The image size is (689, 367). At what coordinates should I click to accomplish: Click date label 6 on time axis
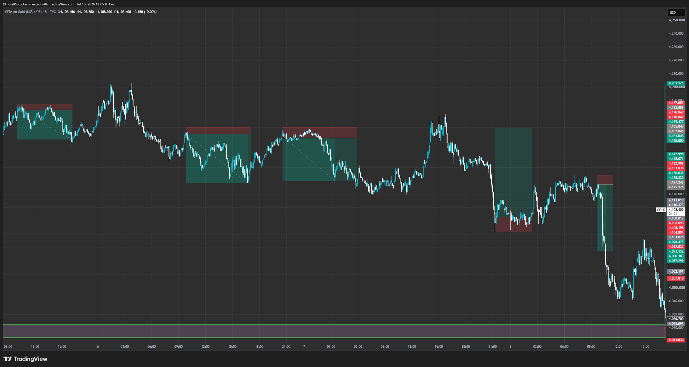tap(98, 347)
